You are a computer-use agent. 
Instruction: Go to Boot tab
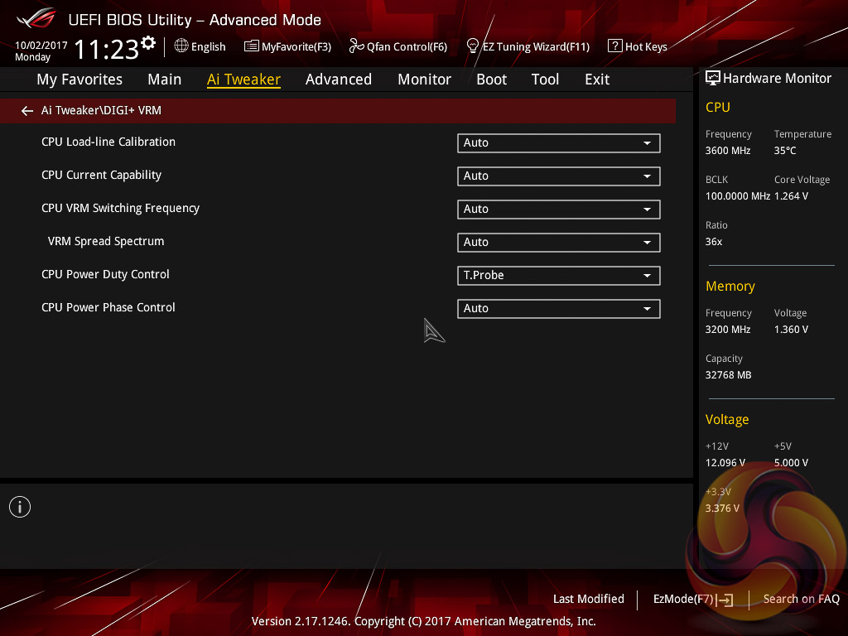click(x=492, y=79)
